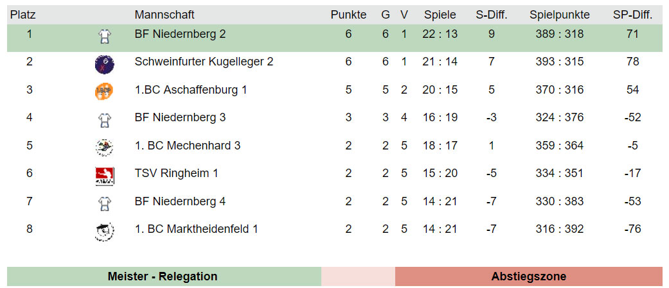
Task: Click the Mannschaft column header
Action: [165, 15]
